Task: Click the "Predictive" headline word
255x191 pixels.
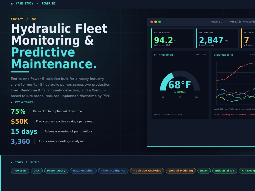Action: point(43,52)
